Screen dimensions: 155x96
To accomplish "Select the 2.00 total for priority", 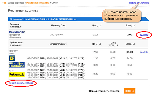I will pyautogui.click(x=130, y=35).
